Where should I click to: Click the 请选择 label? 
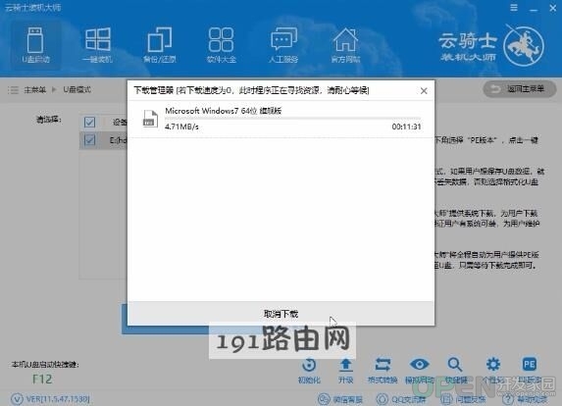pos(49,120)
